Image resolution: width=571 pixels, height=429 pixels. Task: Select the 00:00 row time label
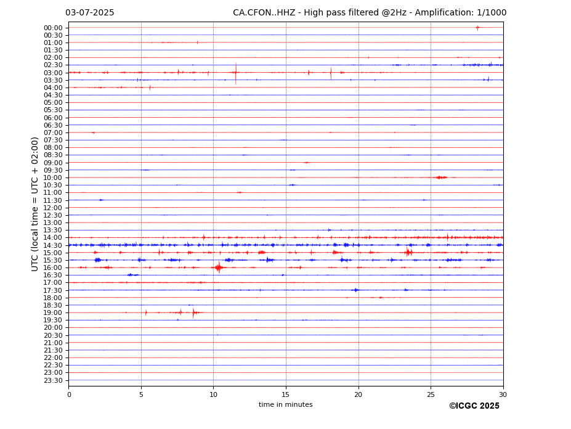pos(53,28)
